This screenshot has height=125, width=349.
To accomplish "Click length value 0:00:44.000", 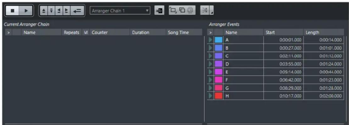I will [330, 72].
